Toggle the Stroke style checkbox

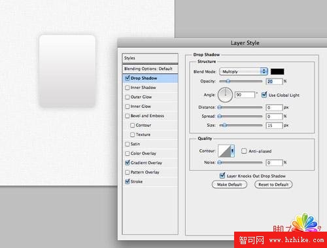coord(128,181)
